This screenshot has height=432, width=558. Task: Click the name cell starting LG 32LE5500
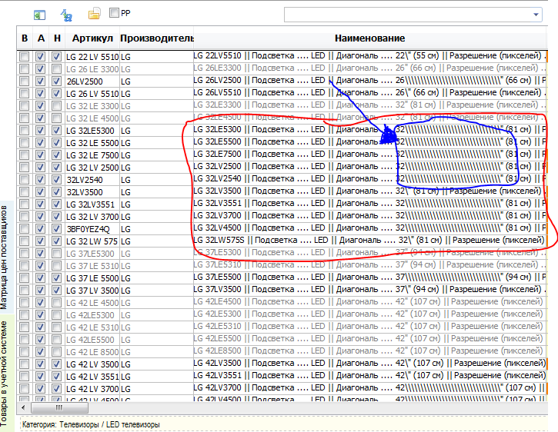369,142
